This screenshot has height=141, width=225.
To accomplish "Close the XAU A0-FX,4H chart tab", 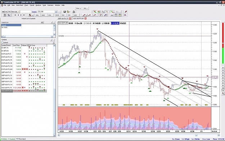I will point(86,18).
